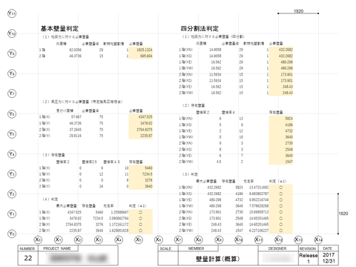
Task: Select sufficiency ratio 1.628001628
Action: [x=119, y=231]
